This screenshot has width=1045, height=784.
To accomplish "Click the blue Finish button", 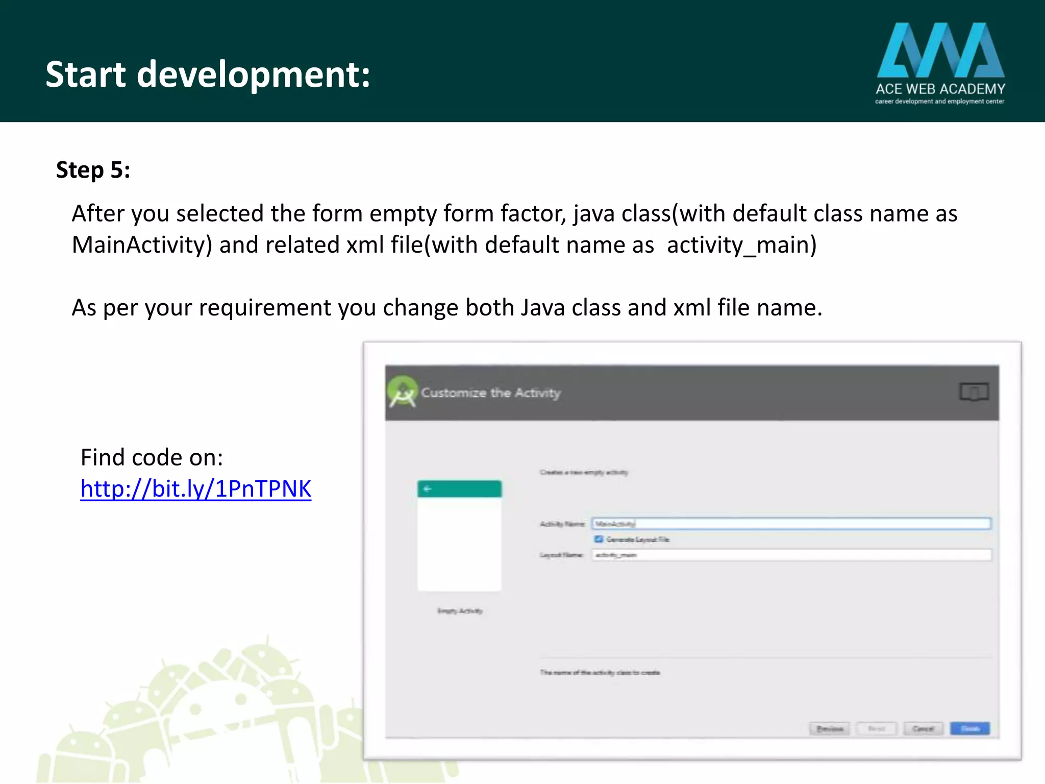I will (970, 729).
